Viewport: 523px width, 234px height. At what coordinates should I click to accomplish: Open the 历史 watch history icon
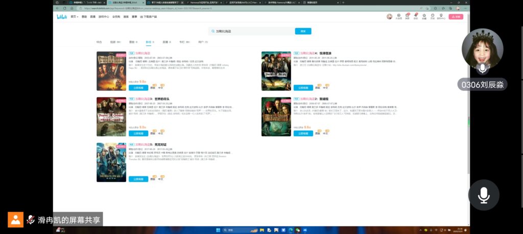tap(432, 16)
